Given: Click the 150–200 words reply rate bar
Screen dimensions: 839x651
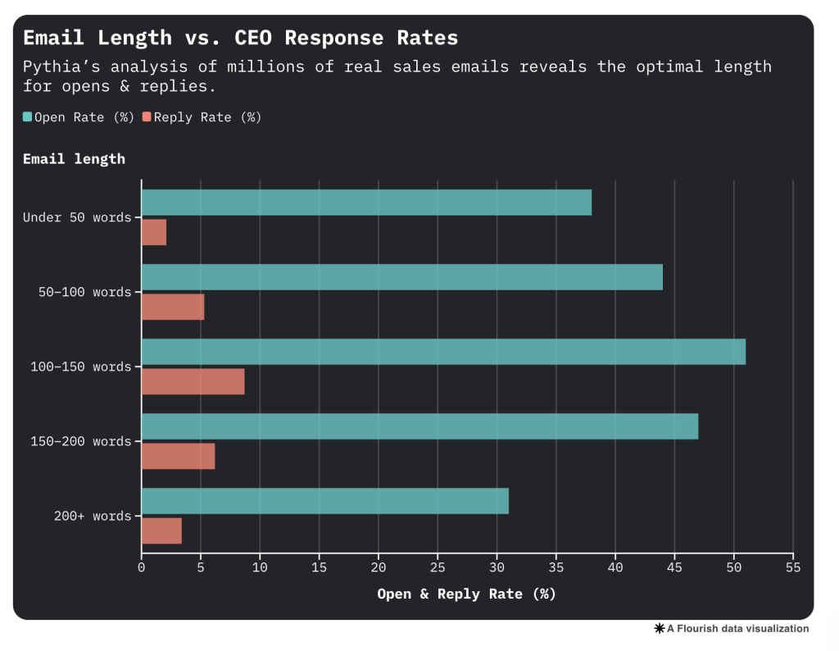Looking at the screenshot, I should pyautogui.click(x=178, y=456).
